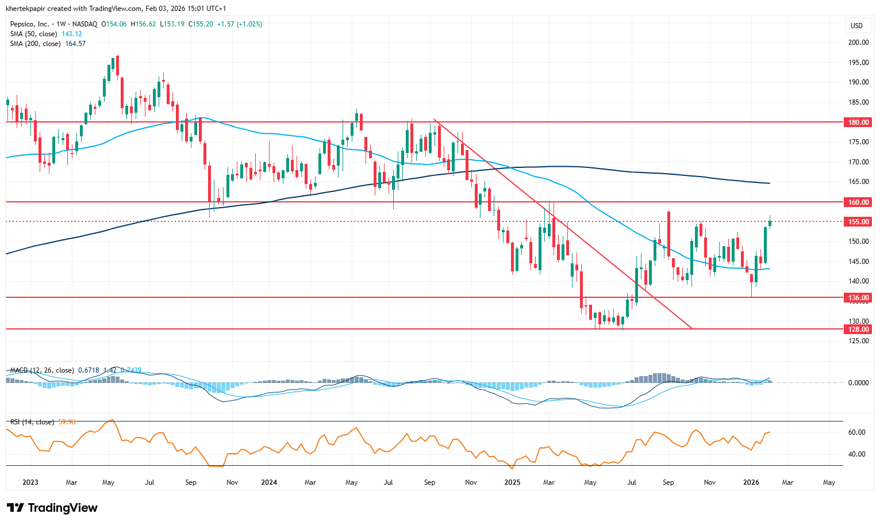Click the red 180.00 price line label
880x525 pixels.
[859, 122]
